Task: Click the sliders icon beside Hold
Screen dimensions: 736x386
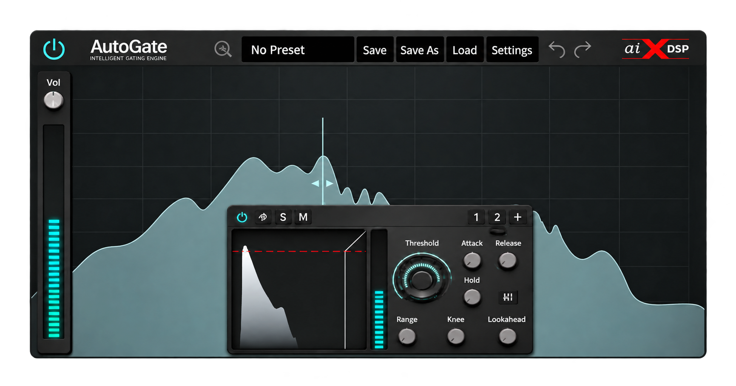Action: tap(508, 297)
